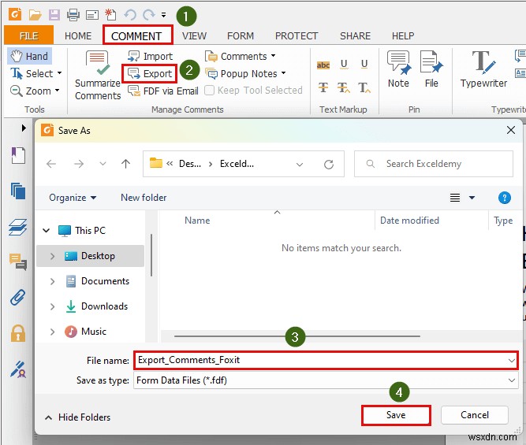Switch to the HOME tab
526x445 pixels.
78,36
